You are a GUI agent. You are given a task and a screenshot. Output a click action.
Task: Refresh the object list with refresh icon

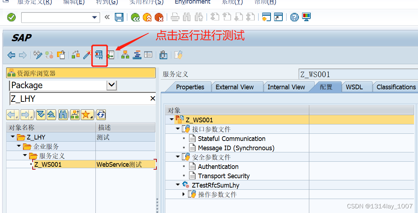(x=101, y=115)
